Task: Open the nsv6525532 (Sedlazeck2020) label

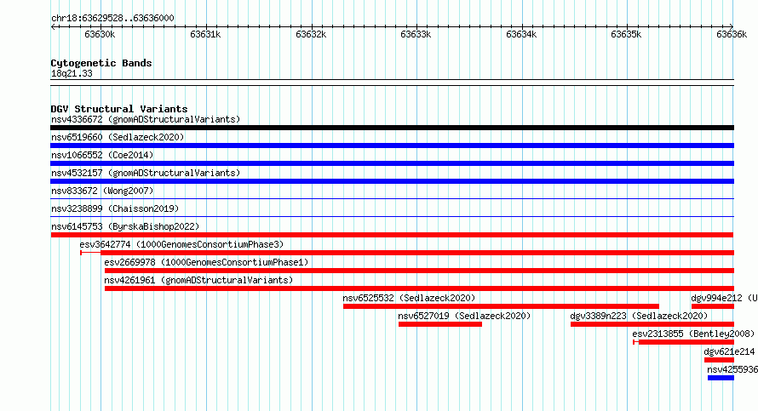Action: [x=409, y=298]
